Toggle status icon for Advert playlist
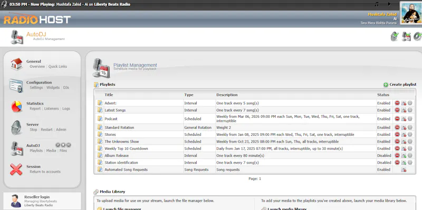This screenshot has height=210, width=422. [x=404, y=103]
